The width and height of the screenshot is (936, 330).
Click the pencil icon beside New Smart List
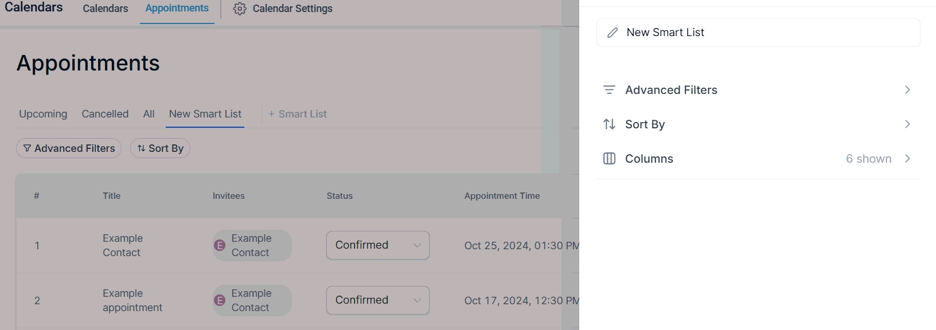(x=613, y=33)
